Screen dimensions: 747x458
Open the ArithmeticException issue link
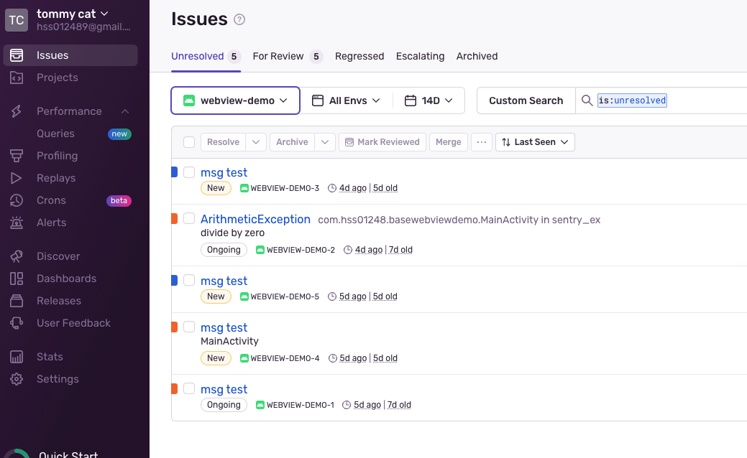click(255, 219)
